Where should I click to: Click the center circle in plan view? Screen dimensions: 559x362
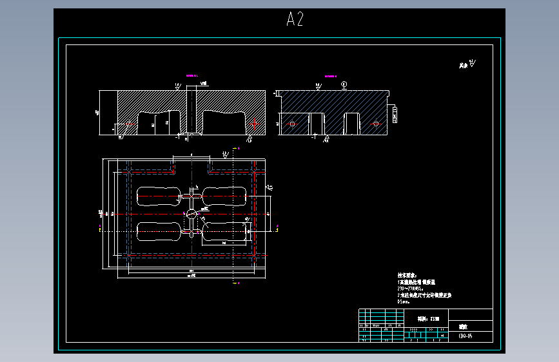coord(191,214)
